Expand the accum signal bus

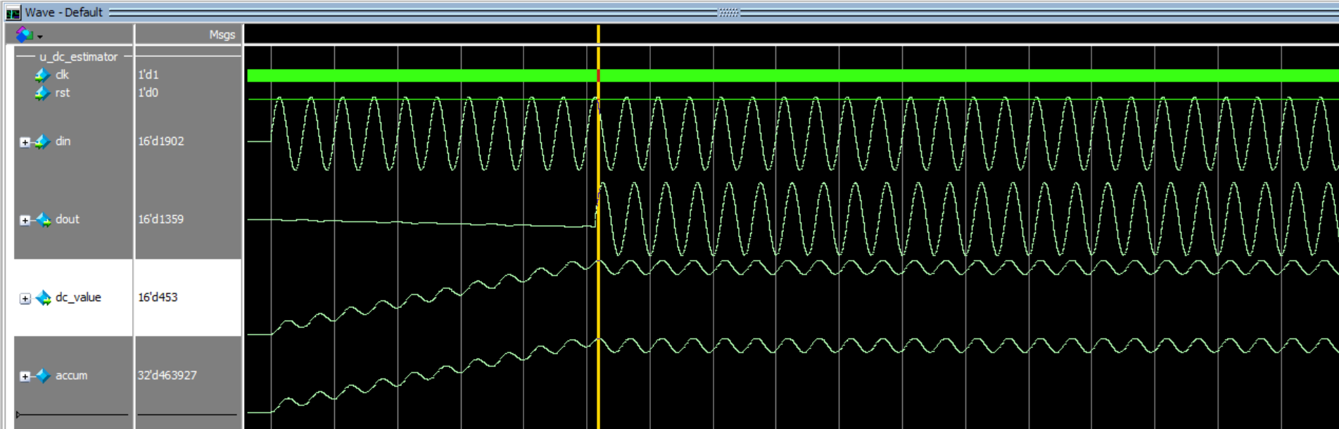(25, 376)
